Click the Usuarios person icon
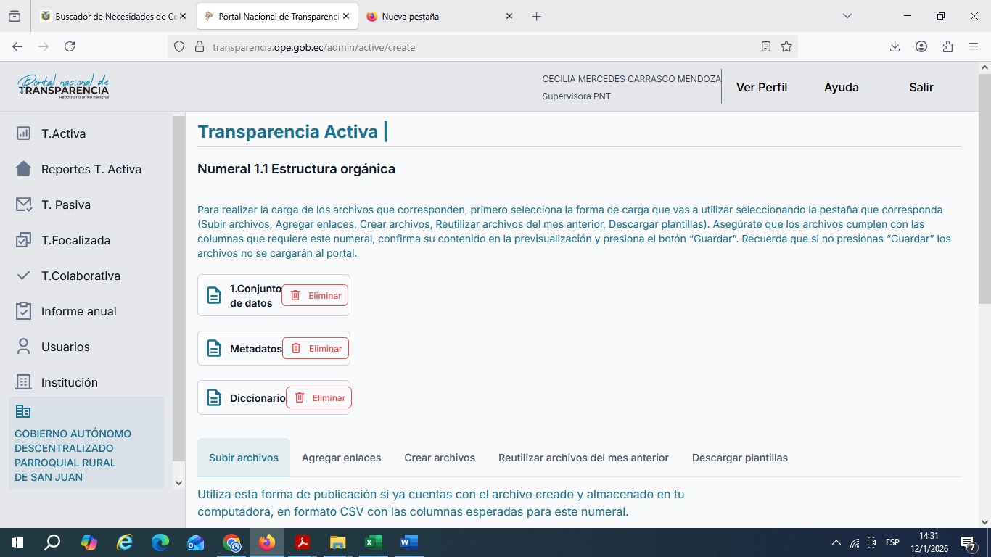991x557 pixels. 23,347
